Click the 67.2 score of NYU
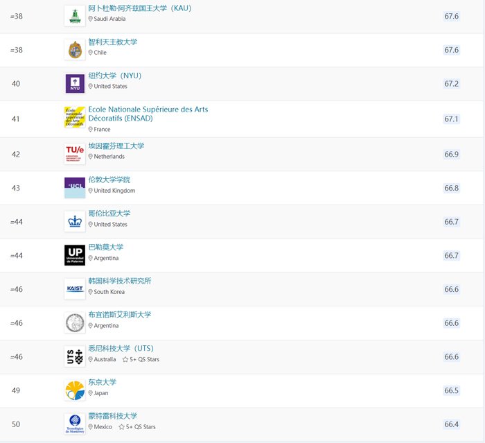 451,84
